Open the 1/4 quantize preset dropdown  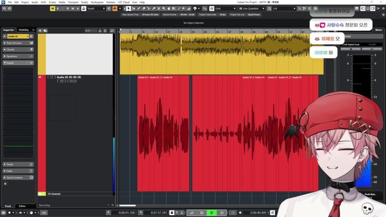coord(284,9)
